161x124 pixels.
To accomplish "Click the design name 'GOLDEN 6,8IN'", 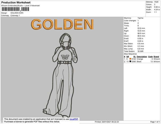I will tap(17, 13).
